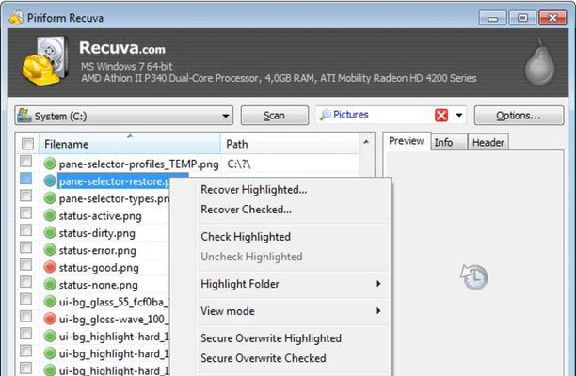
Task: Switch to the Header tab
Action: tap(488, 142)
